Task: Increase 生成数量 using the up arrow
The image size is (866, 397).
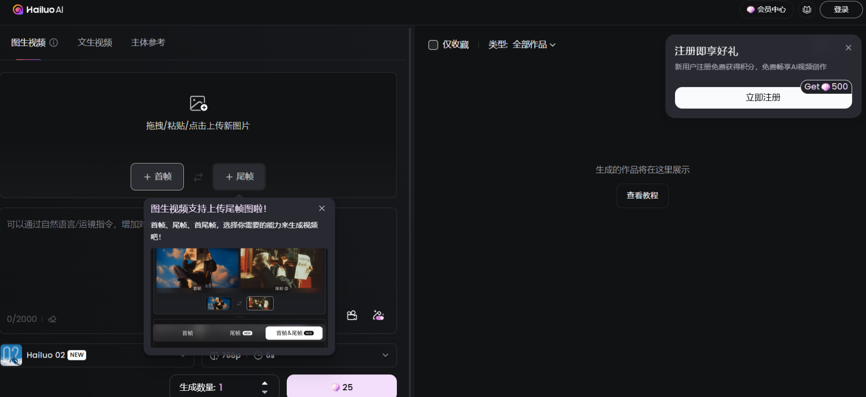Action: [265, 383]
